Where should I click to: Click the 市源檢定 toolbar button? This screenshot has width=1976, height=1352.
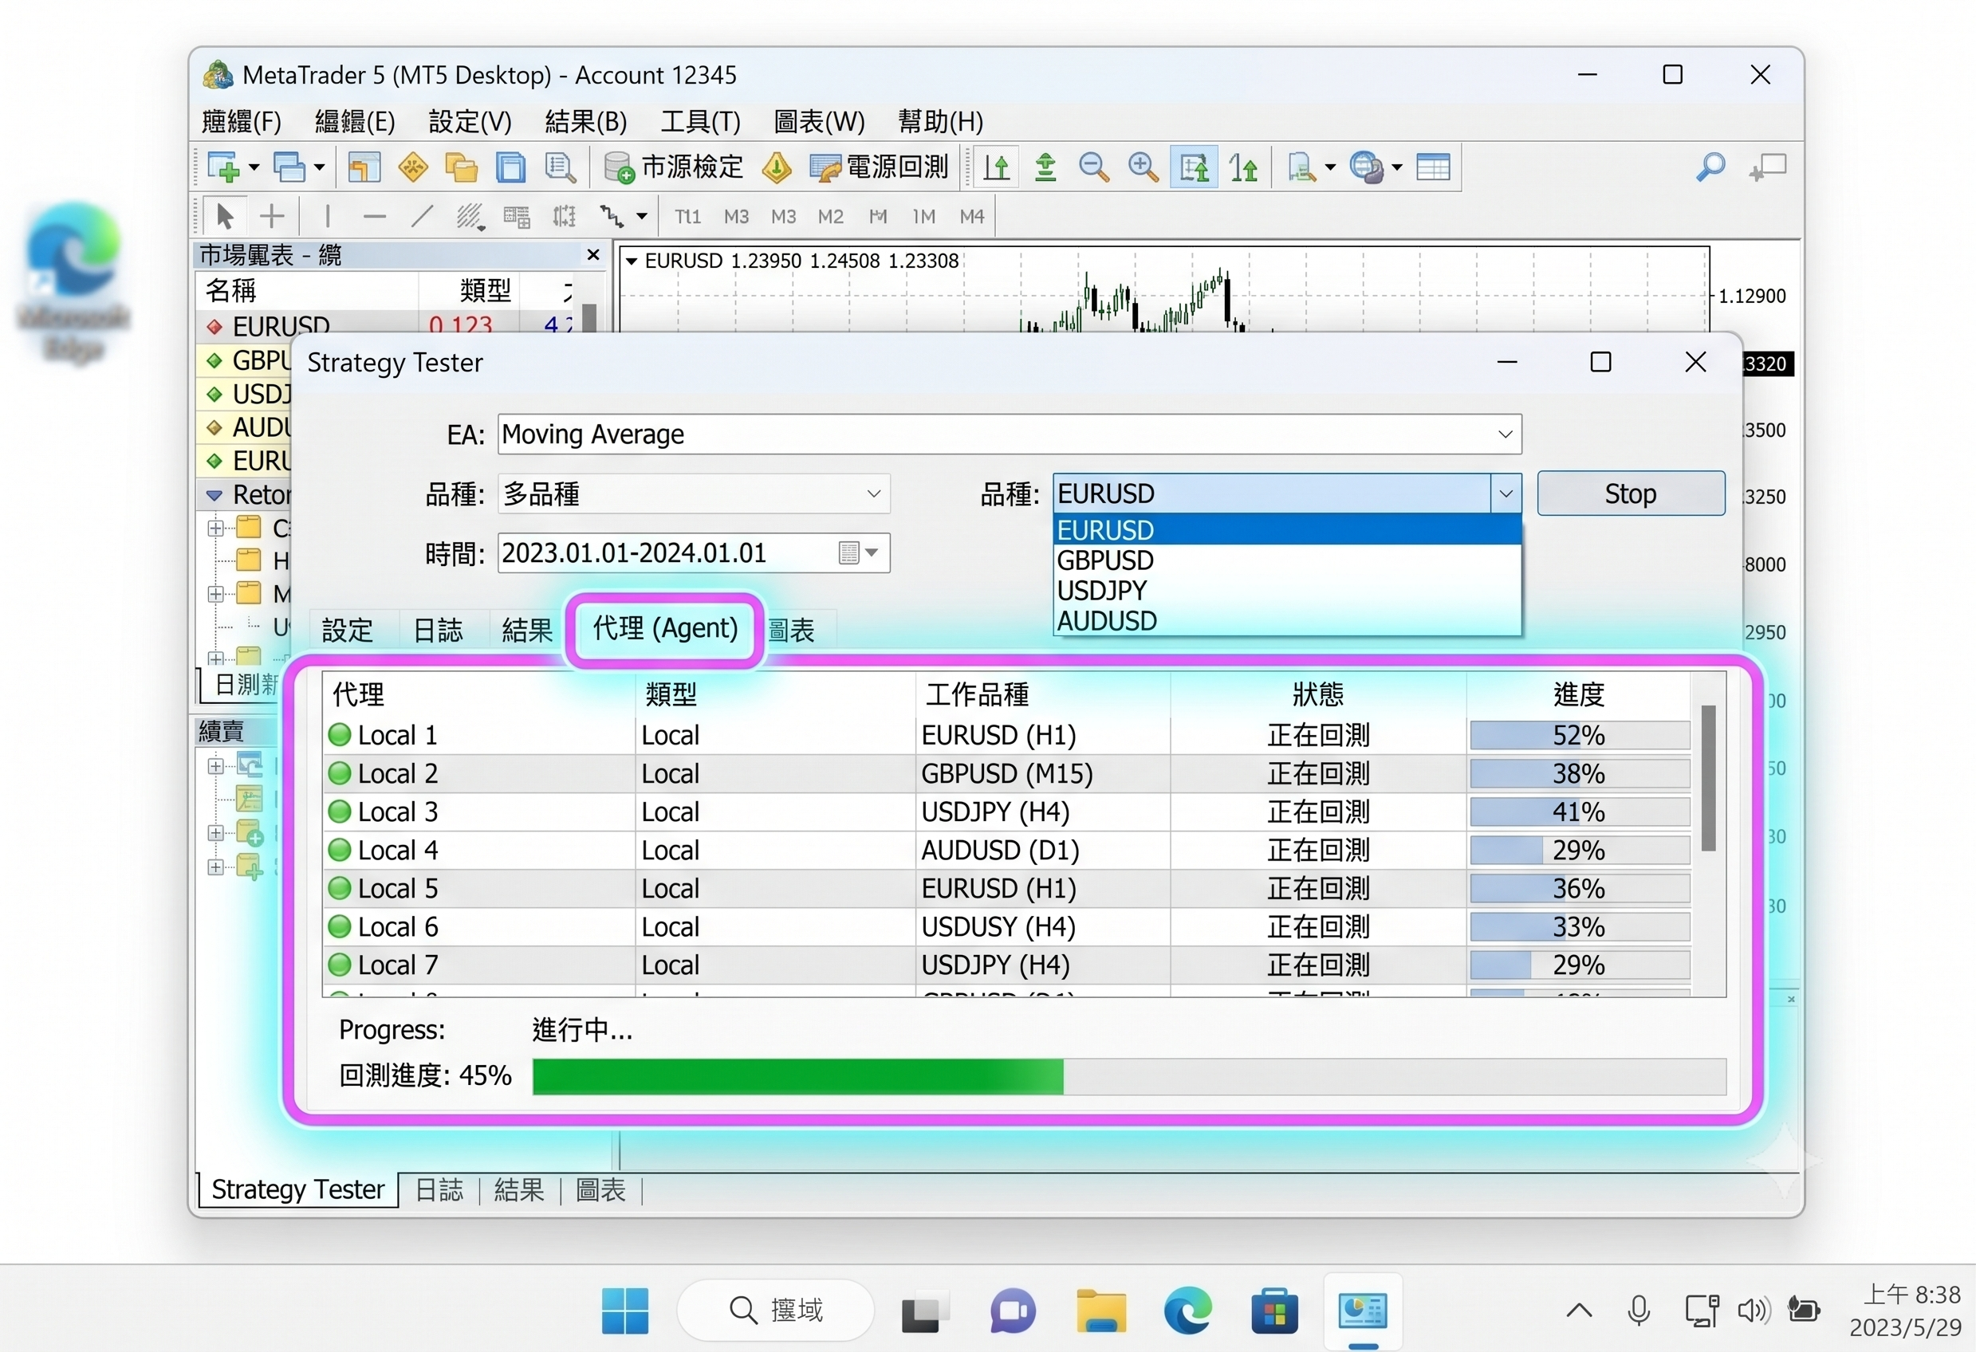click(x=673, y=167)
